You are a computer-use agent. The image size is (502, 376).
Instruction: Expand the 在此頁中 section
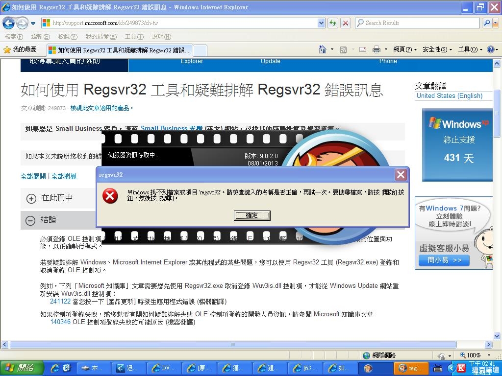(x=31, y=198)
